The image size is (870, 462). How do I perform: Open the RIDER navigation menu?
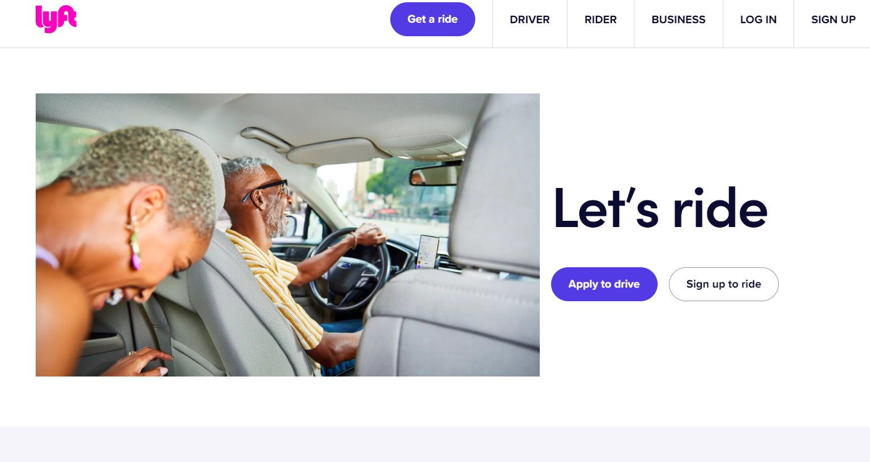(600, 19)
